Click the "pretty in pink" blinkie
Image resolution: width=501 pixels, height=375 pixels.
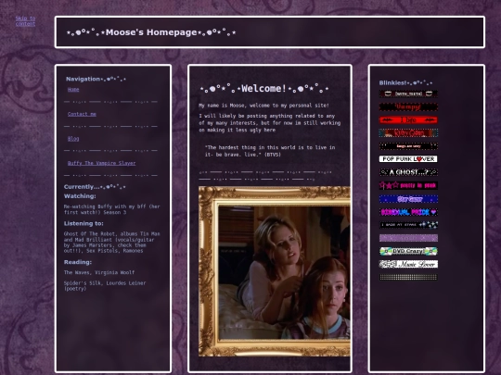pyautogui.click(x=408, y=185)
